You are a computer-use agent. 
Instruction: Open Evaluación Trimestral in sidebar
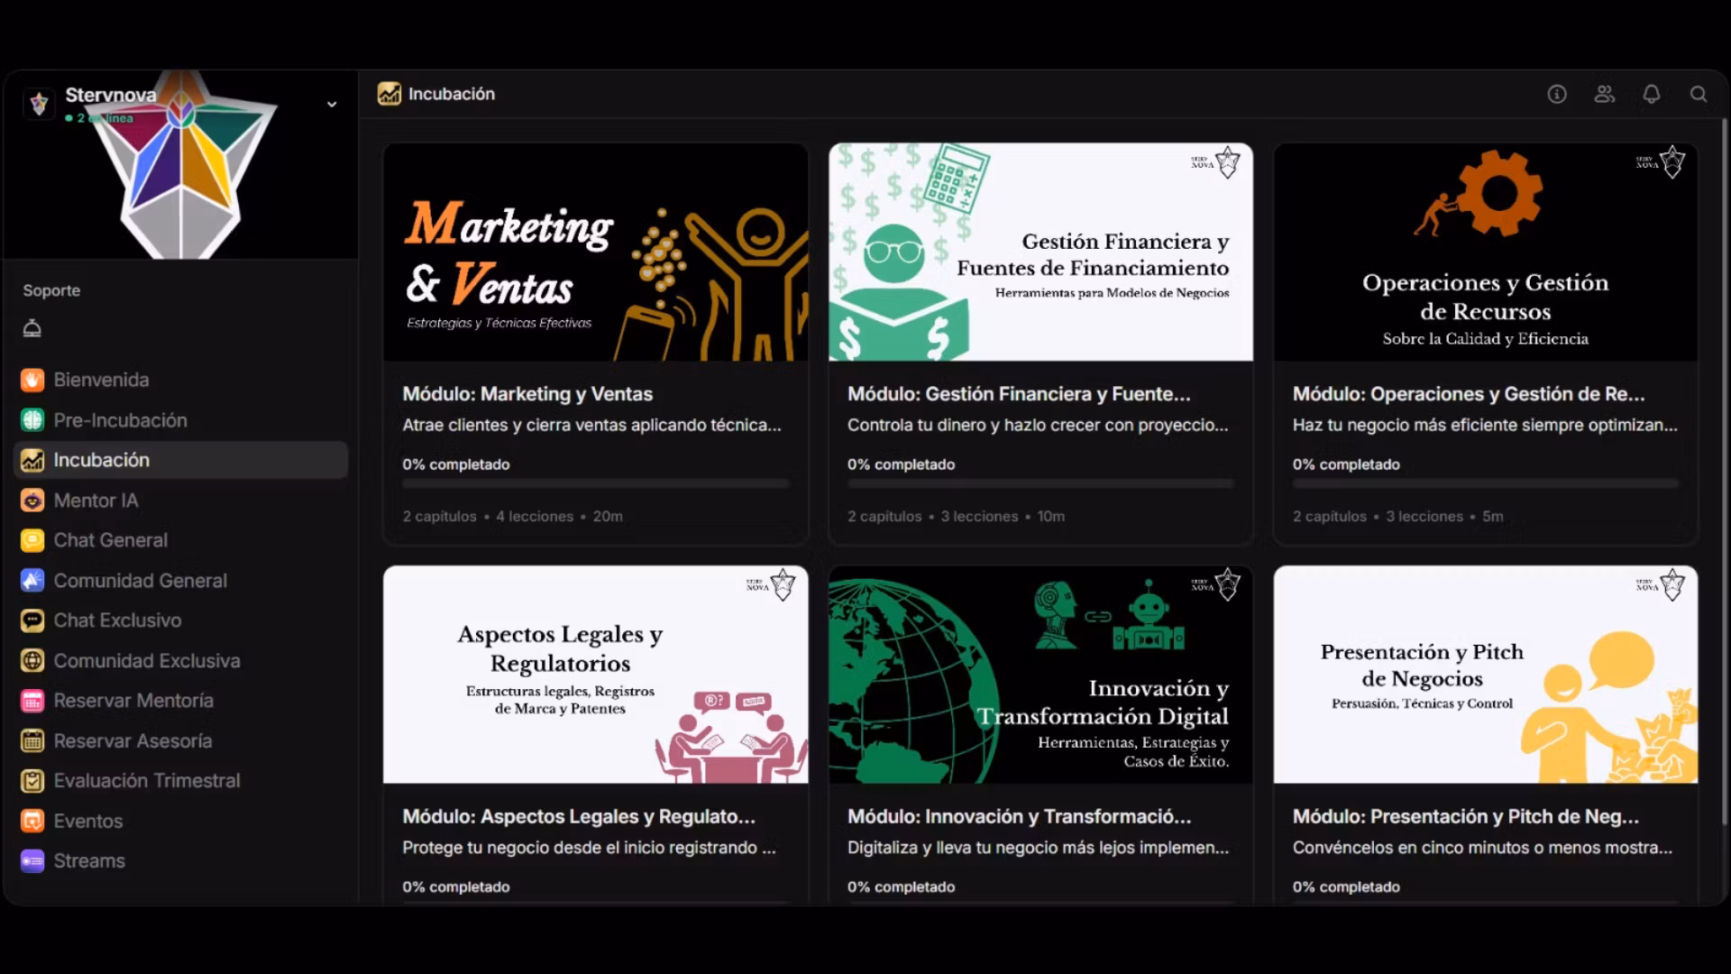tap(180, 781)
